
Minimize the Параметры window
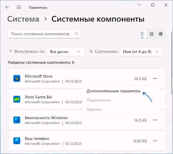click(139, 5)
